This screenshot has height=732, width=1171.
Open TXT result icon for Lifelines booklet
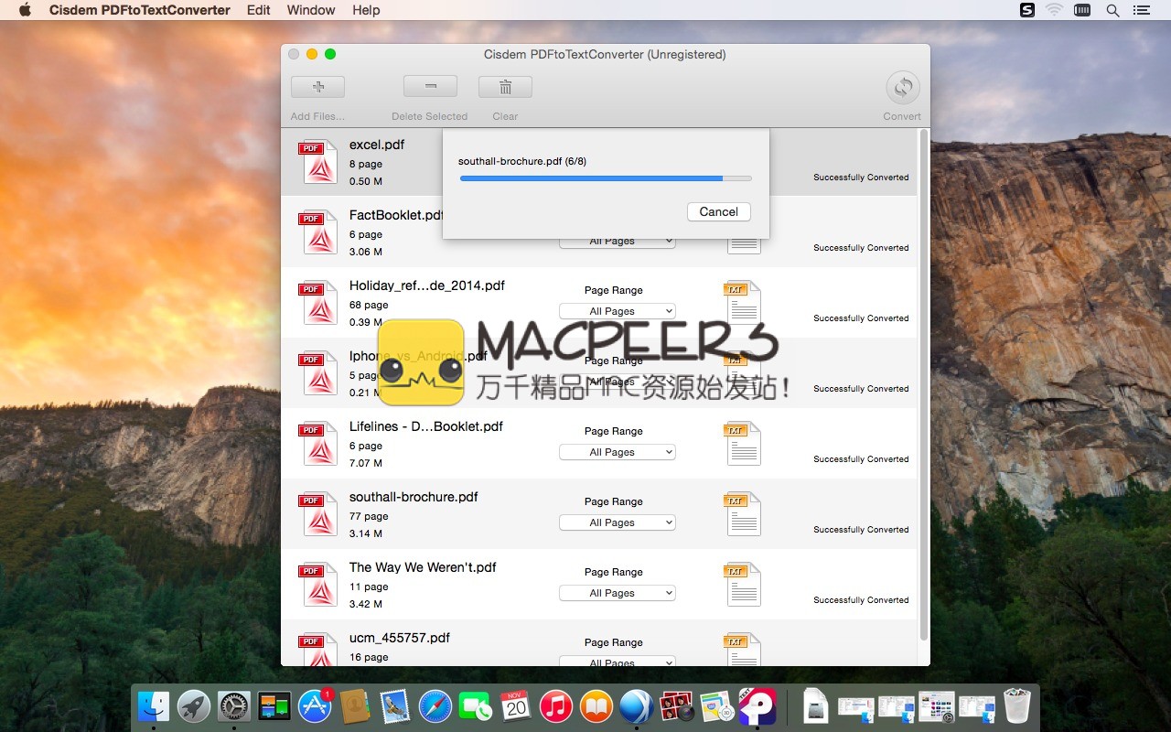(742, 444)
